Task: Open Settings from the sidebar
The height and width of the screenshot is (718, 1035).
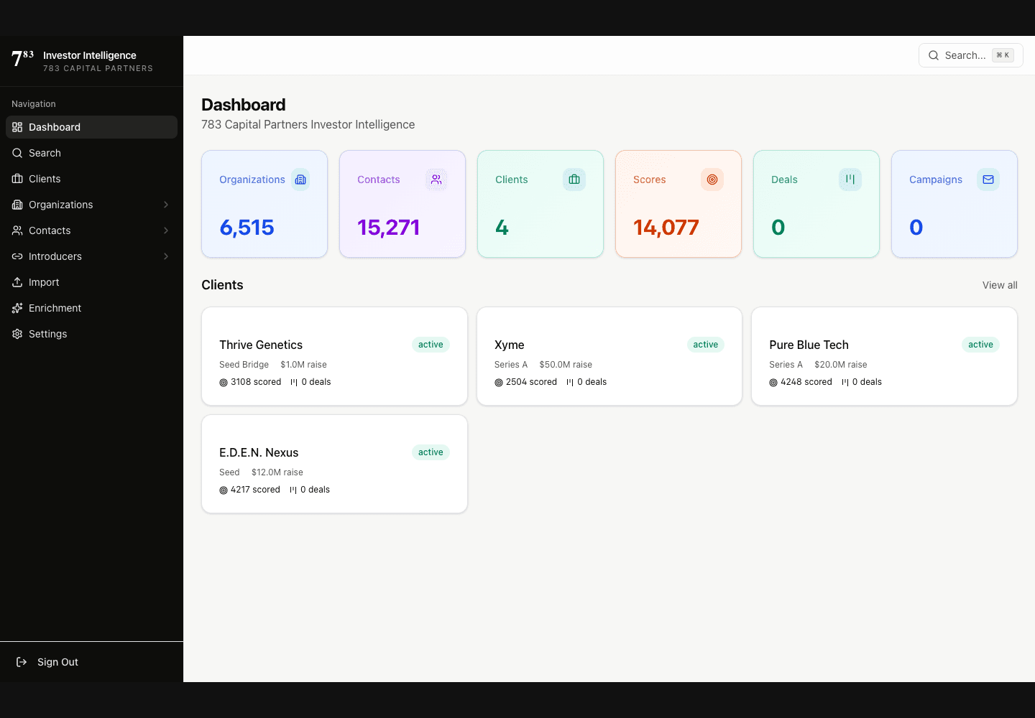Action: (x=91, y=334)
